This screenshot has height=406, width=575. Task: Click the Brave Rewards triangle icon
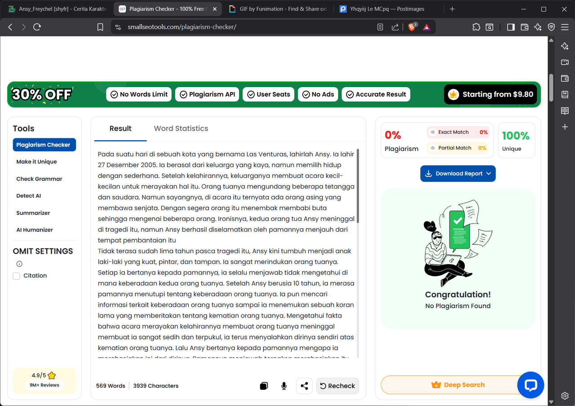pyautogui.click(x=427, y=27)
